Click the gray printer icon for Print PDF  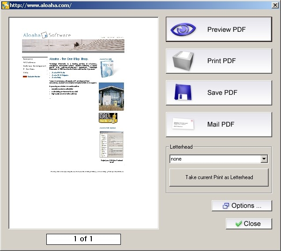tap(183, 61)
